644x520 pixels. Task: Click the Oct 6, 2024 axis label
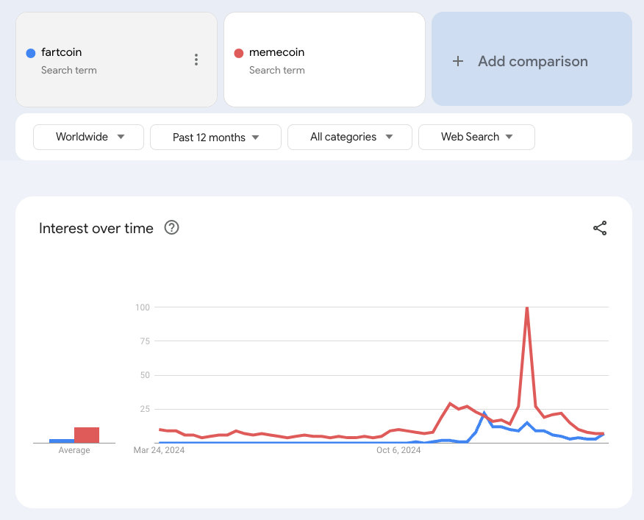click(398, 450)
